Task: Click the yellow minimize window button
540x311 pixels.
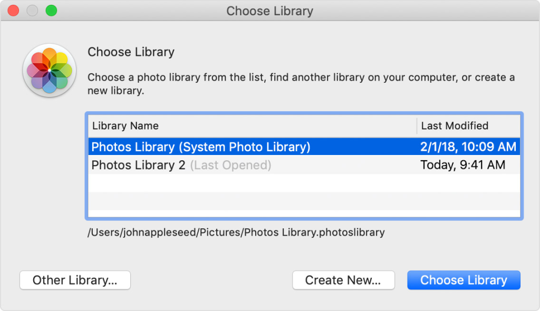Action: pos(32,11)
